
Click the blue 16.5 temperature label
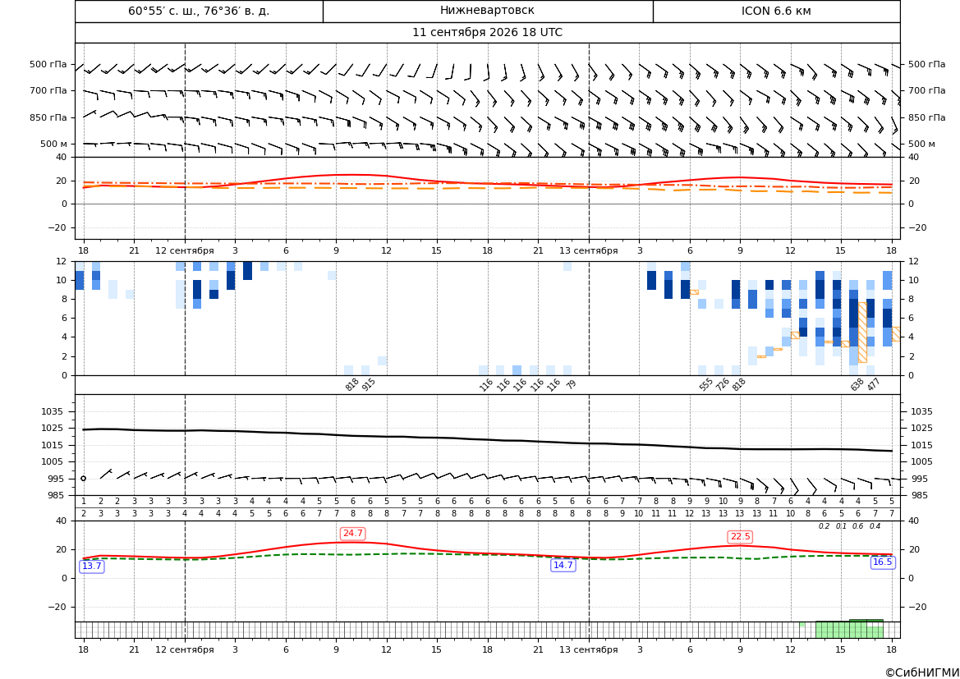pos(882,562)
